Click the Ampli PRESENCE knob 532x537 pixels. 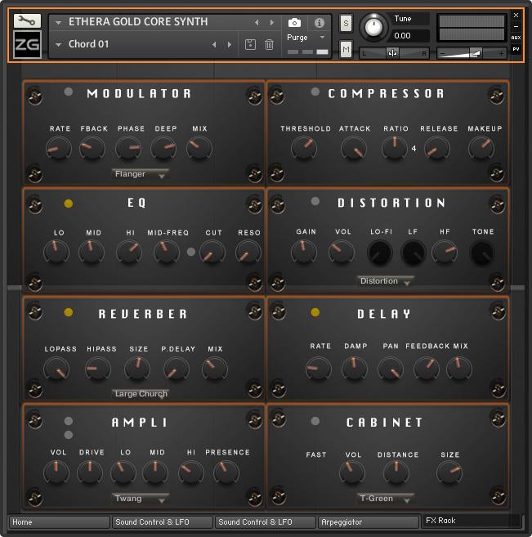click(226, 472)
